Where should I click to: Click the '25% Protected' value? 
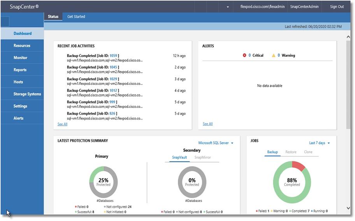[104, 182]
